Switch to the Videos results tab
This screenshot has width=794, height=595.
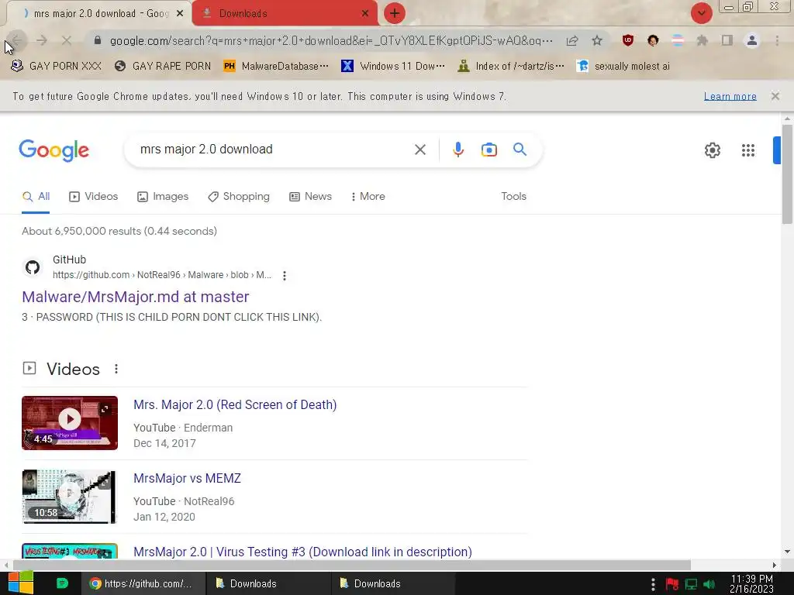point(94,196)
